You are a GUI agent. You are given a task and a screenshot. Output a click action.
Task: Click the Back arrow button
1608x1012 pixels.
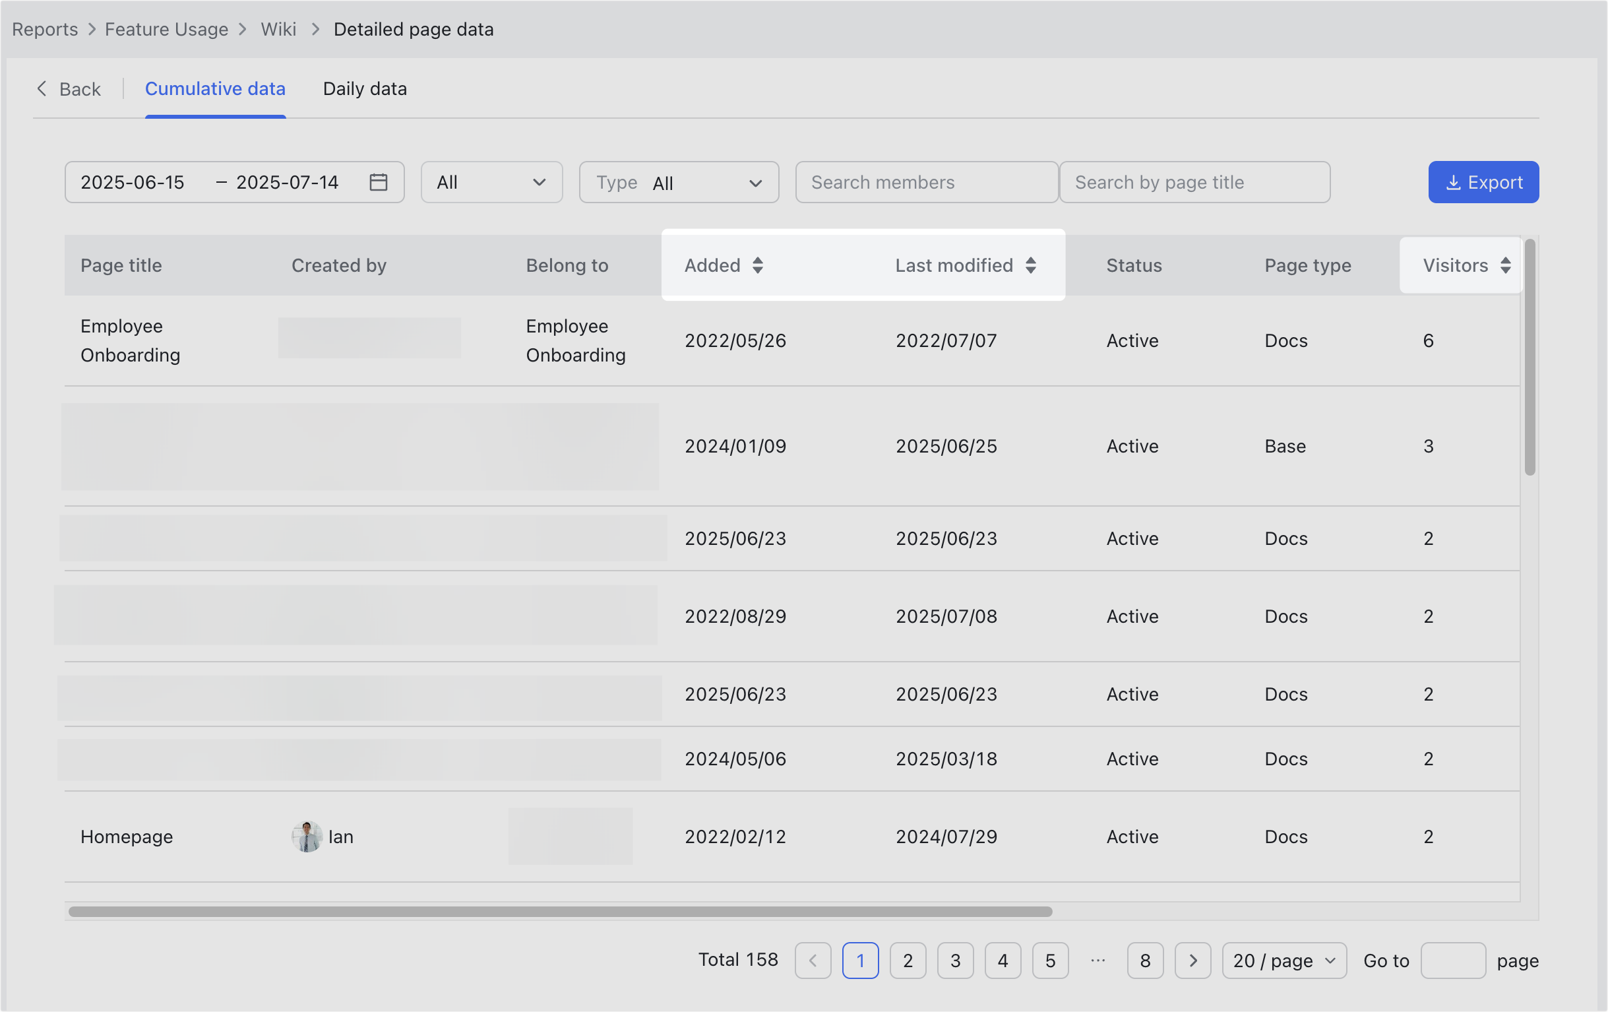[68, 89]
